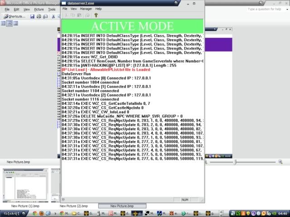
Task: Click the key icon in dataserver2 toolbar
Action: pos(96,15)
